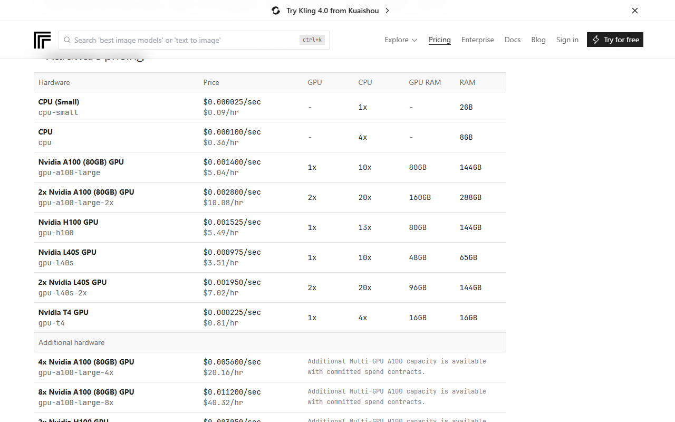Click the Kling banner refresh icon
The height and width of the screenshot is (422, 675).
point(276,11)
